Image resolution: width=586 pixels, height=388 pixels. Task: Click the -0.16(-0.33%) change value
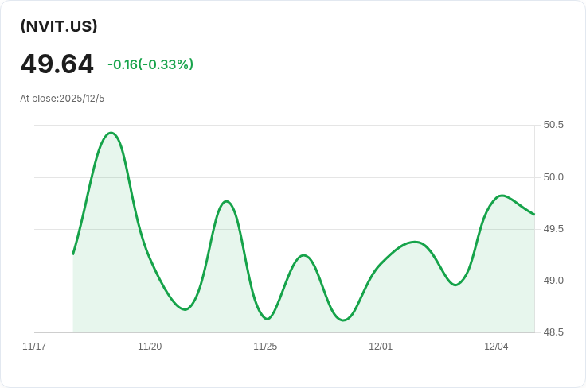tap(150, 64)
